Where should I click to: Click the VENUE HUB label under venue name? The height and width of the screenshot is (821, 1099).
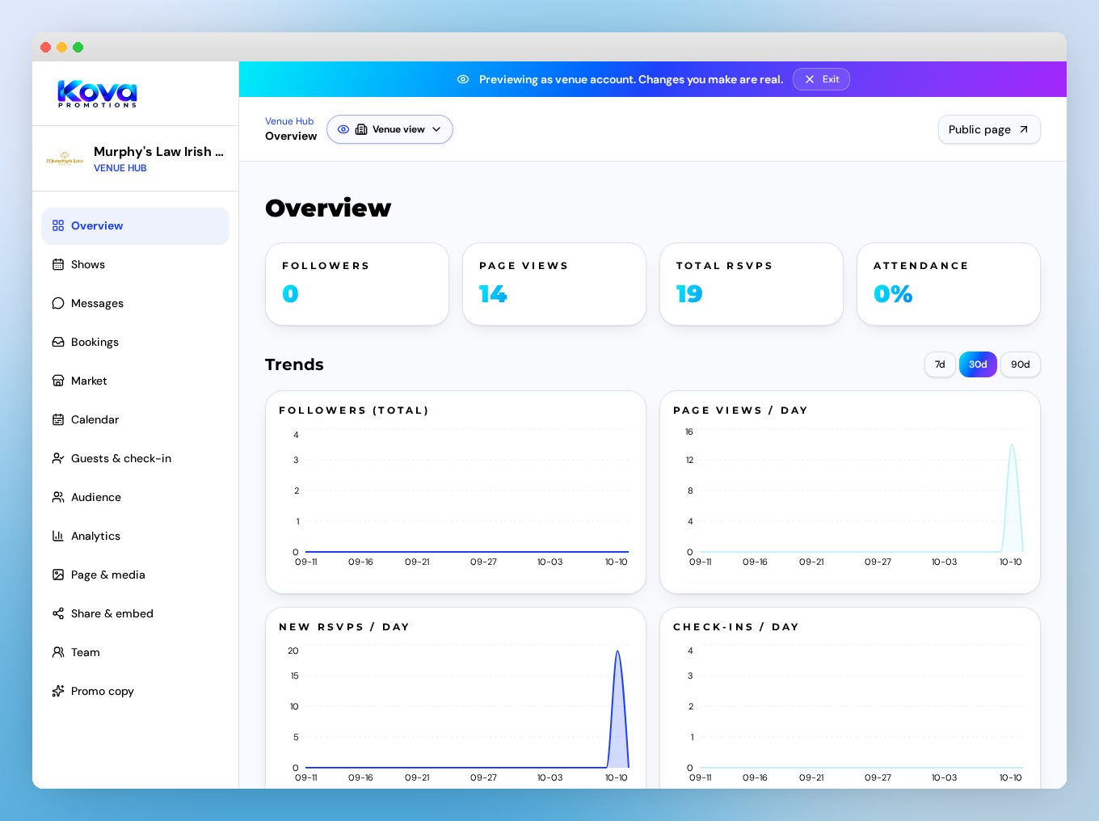120,168
